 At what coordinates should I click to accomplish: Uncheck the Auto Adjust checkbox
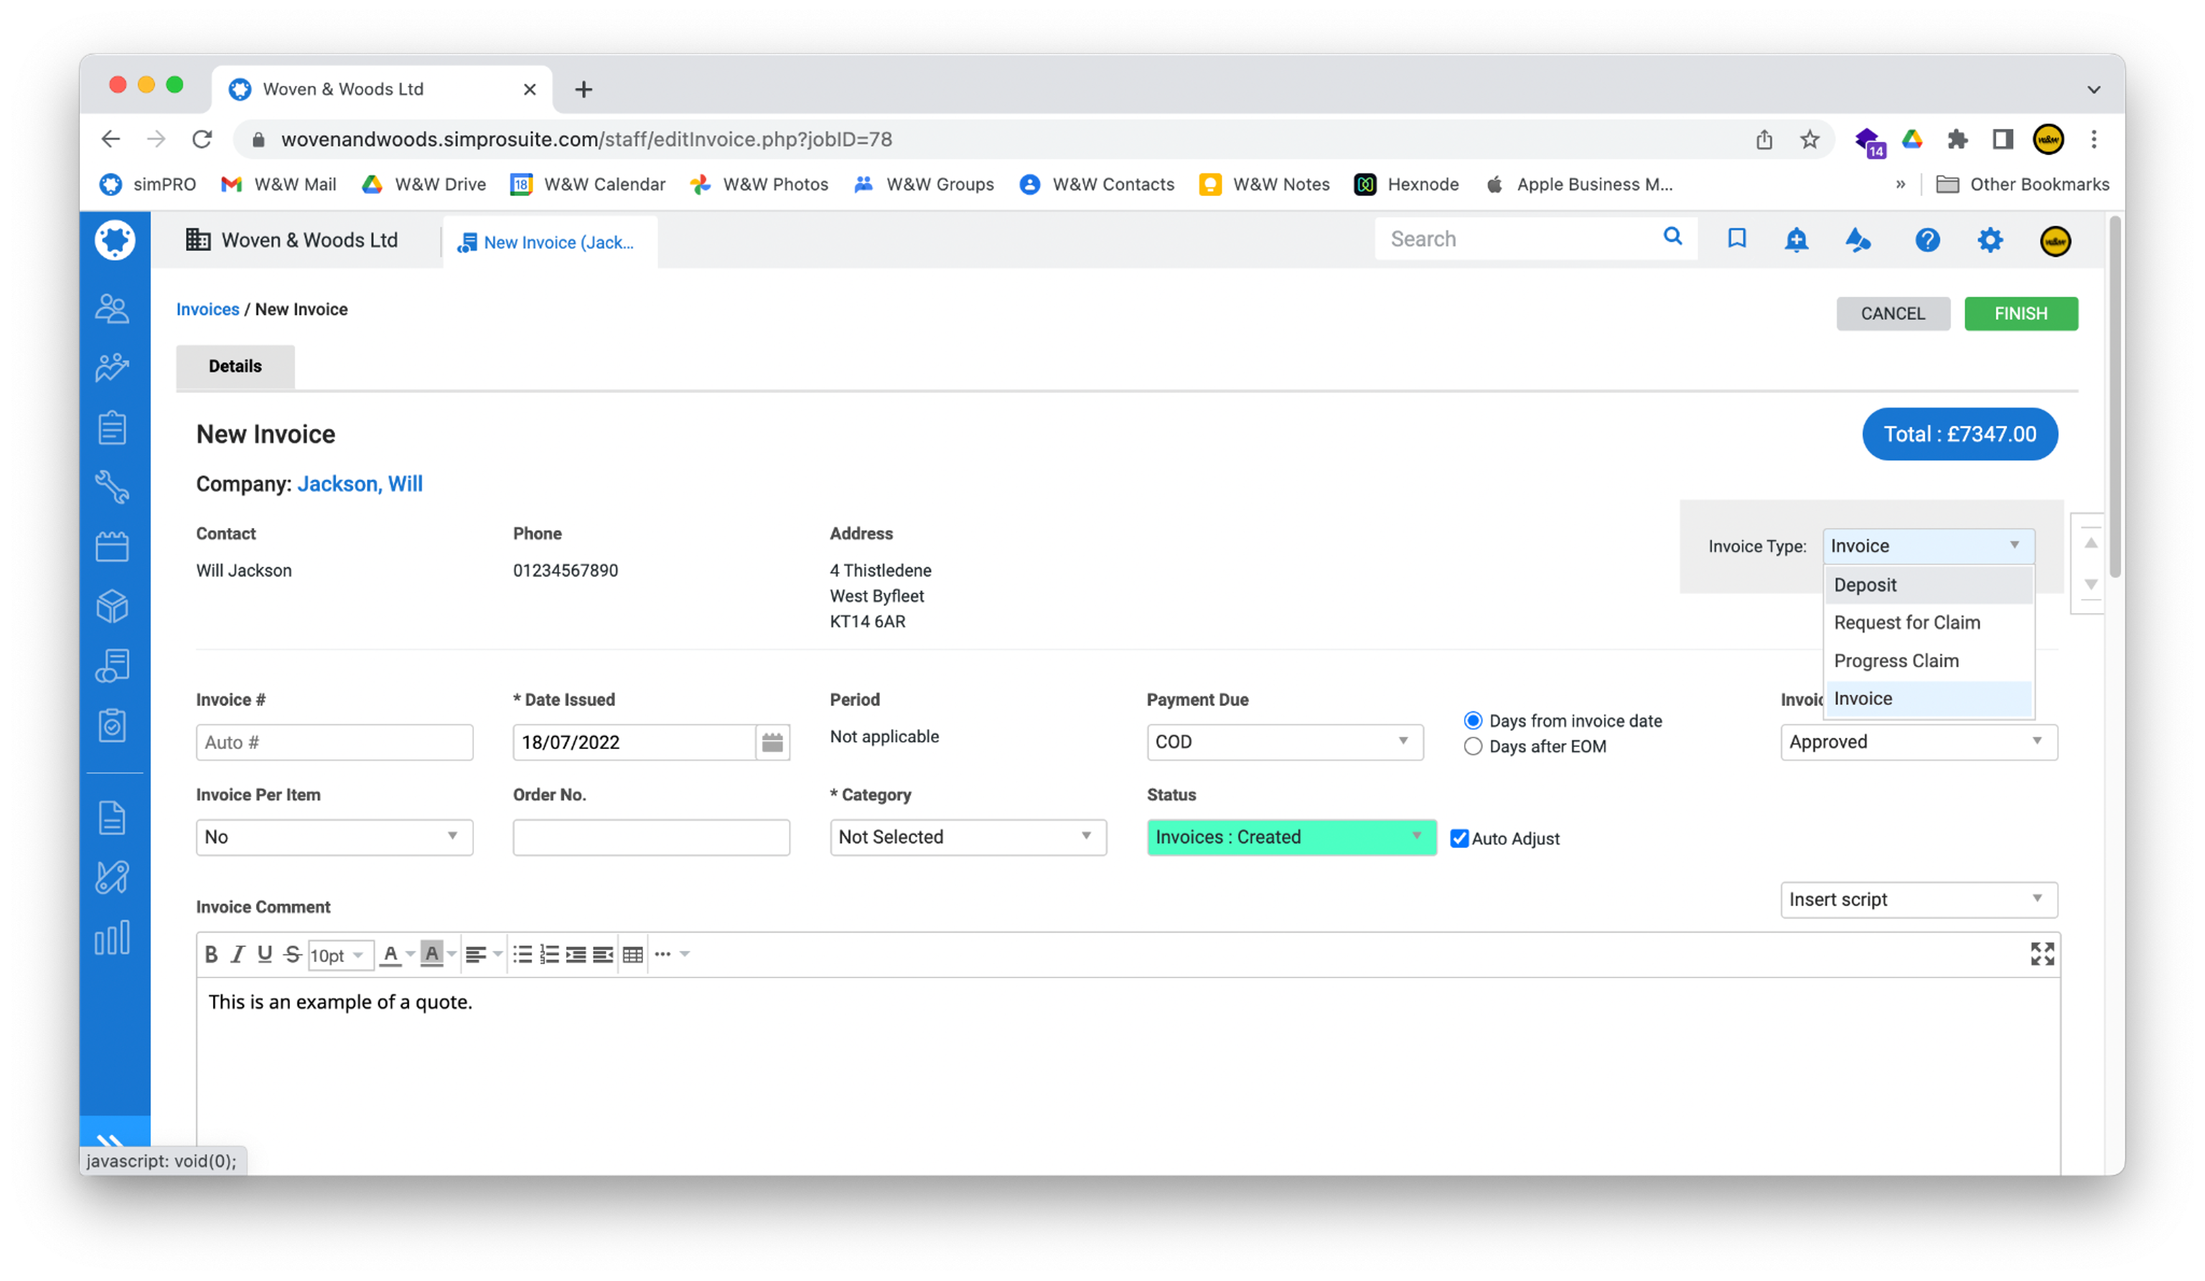pyautogui.click(x=1459, y=838)
